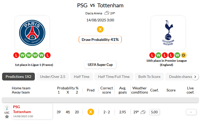
Task: Click the favorite star icon under USC
Action: pyautogui.click(x=7, y=116)
